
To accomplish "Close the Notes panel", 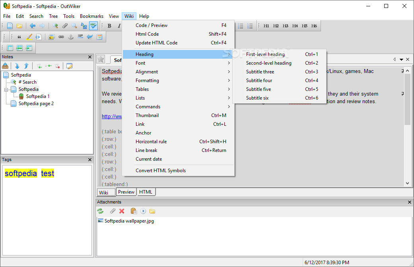I will [x=90, y=57].
